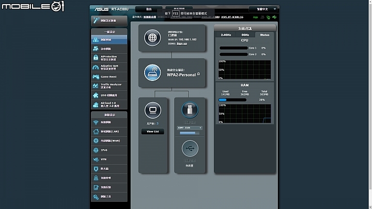Image resolution: width=372 pixels, height=209 pixels.
Task: Open LAN settings in sidebar
Action: tap(109, 132)
